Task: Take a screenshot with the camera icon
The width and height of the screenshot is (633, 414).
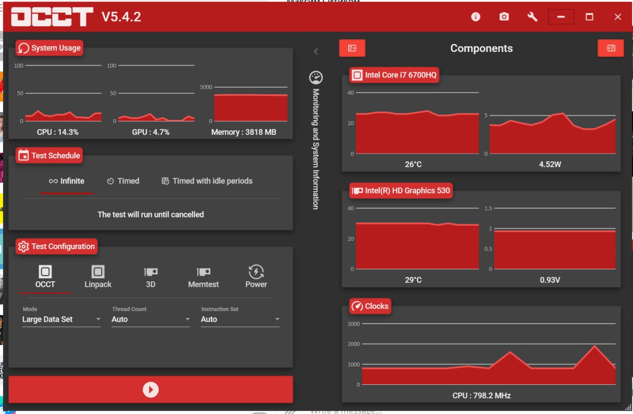Action: 504,17
